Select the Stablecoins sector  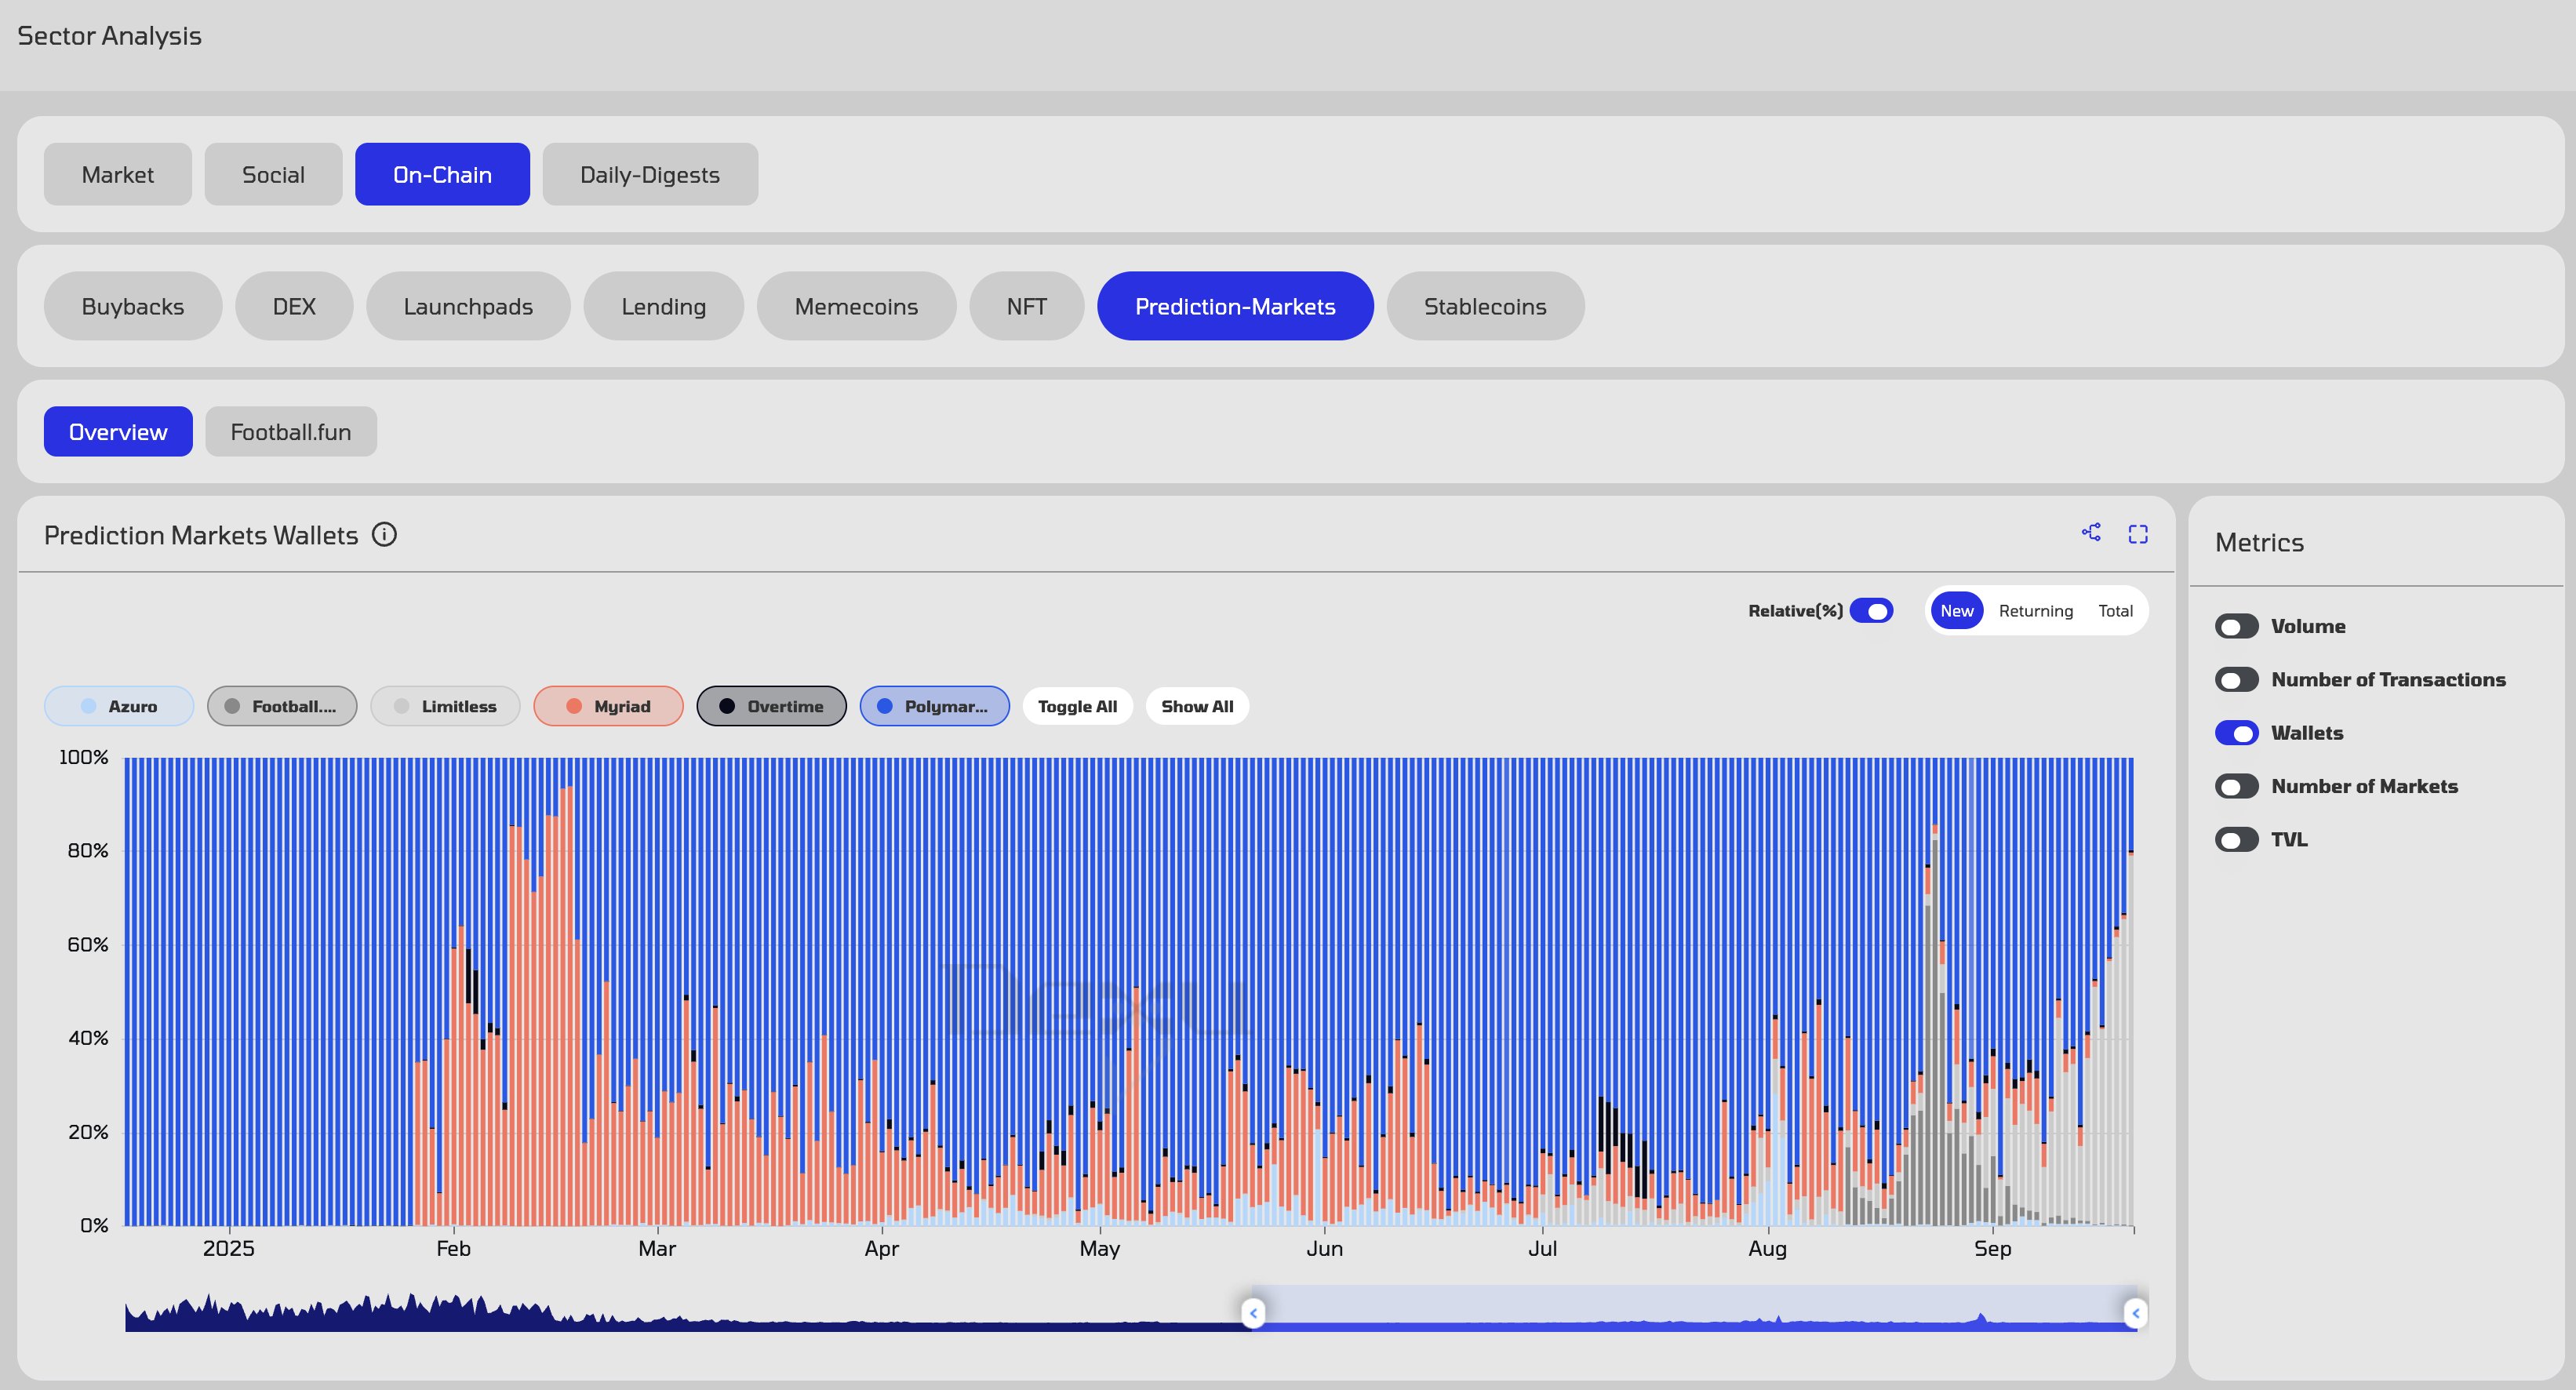pos(1485,307)
